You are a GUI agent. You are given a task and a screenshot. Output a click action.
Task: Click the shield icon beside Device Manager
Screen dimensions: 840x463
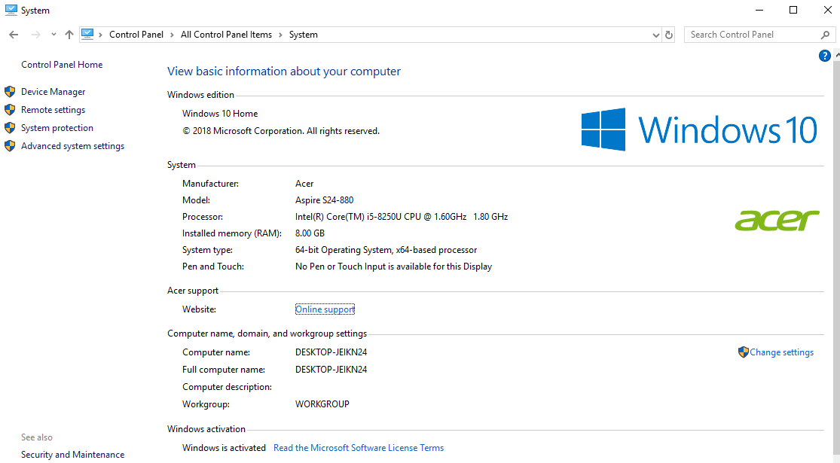point(10,92)
